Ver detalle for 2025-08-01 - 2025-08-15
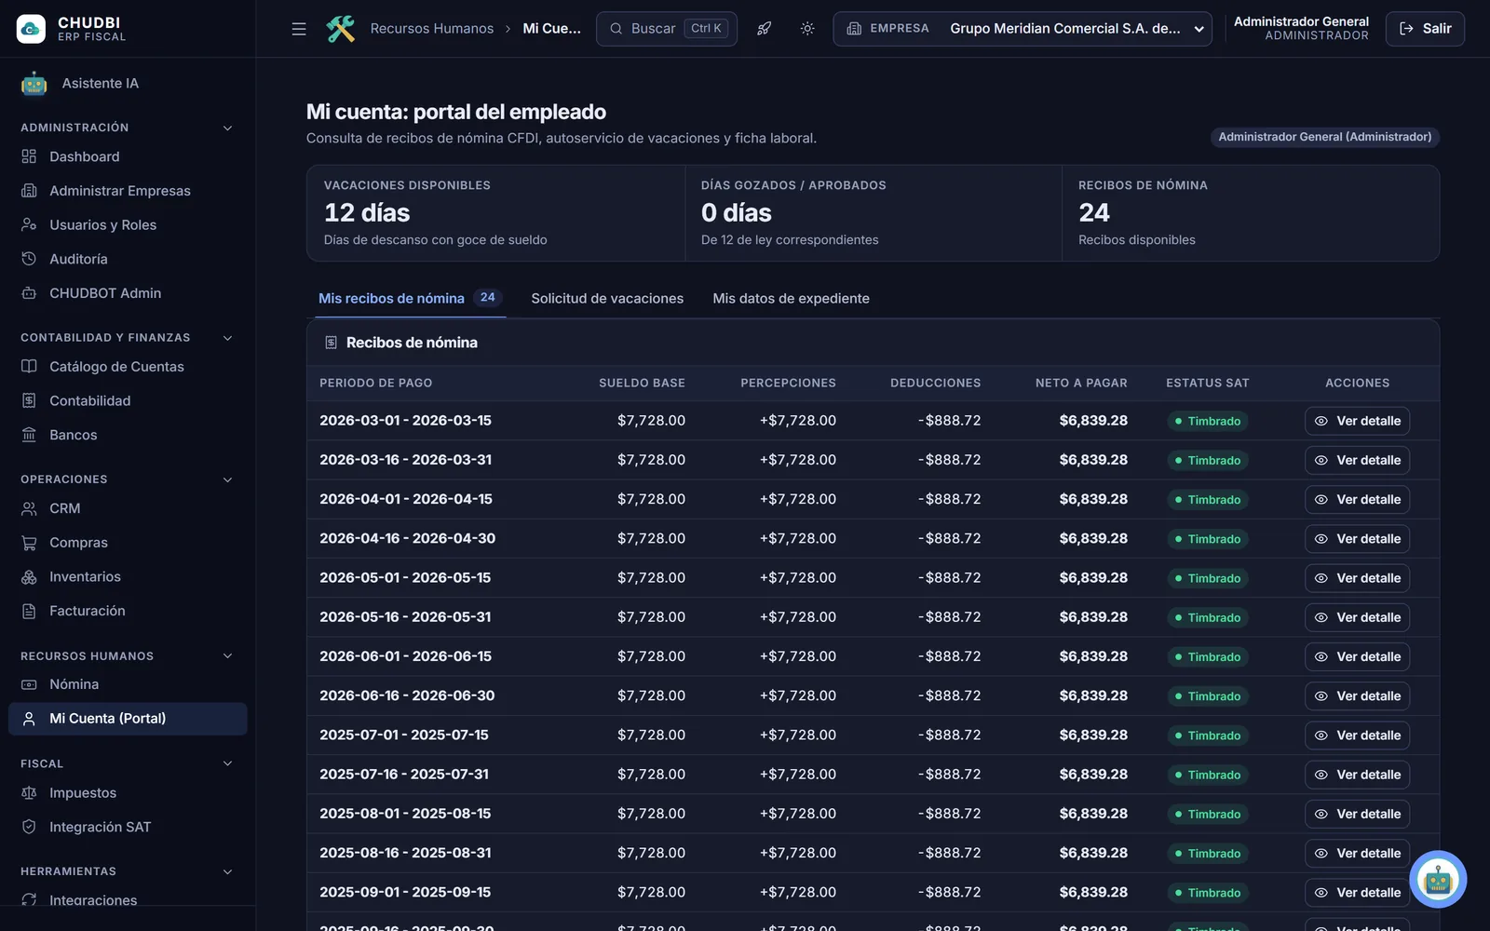The width and height of the screenshot is (1490, 931). (1357, 814)
